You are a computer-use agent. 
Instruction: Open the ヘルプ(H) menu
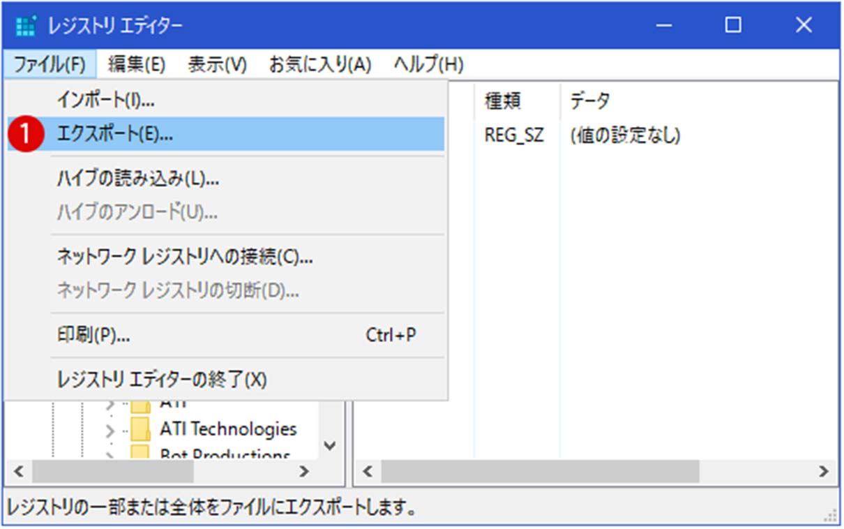tap(428, 65)
